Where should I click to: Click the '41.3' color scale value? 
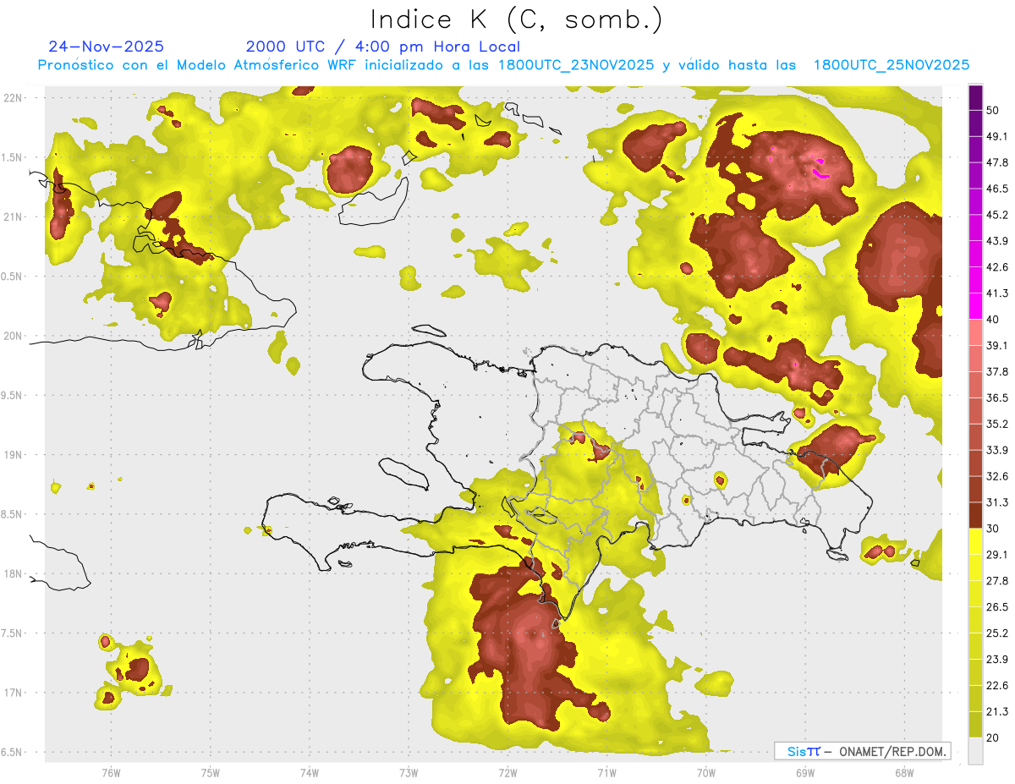coord(997,293)
